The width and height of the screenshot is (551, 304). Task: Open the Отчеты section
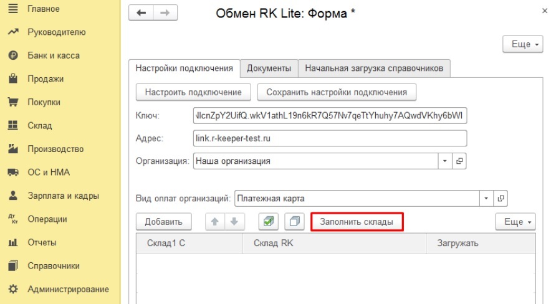point(42,242)
